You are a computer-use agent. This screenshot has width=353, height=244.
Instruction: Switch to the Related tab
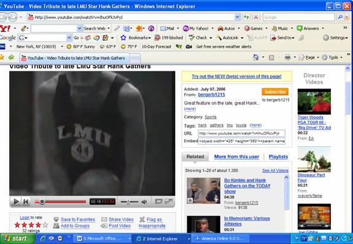click(x=195, y=157)
